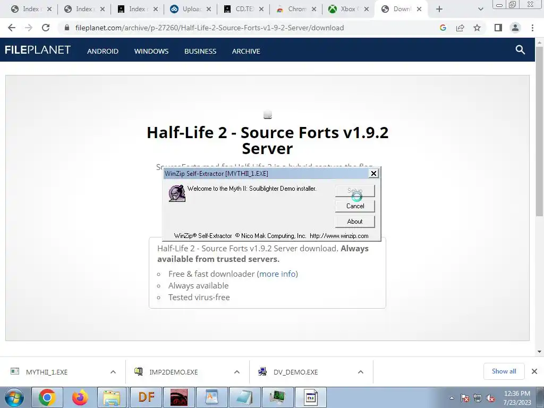Click the network tray icon
544x408 pixels.
478,398
